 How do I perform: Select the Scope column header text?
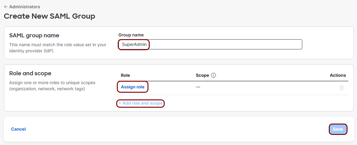[202, 75]
